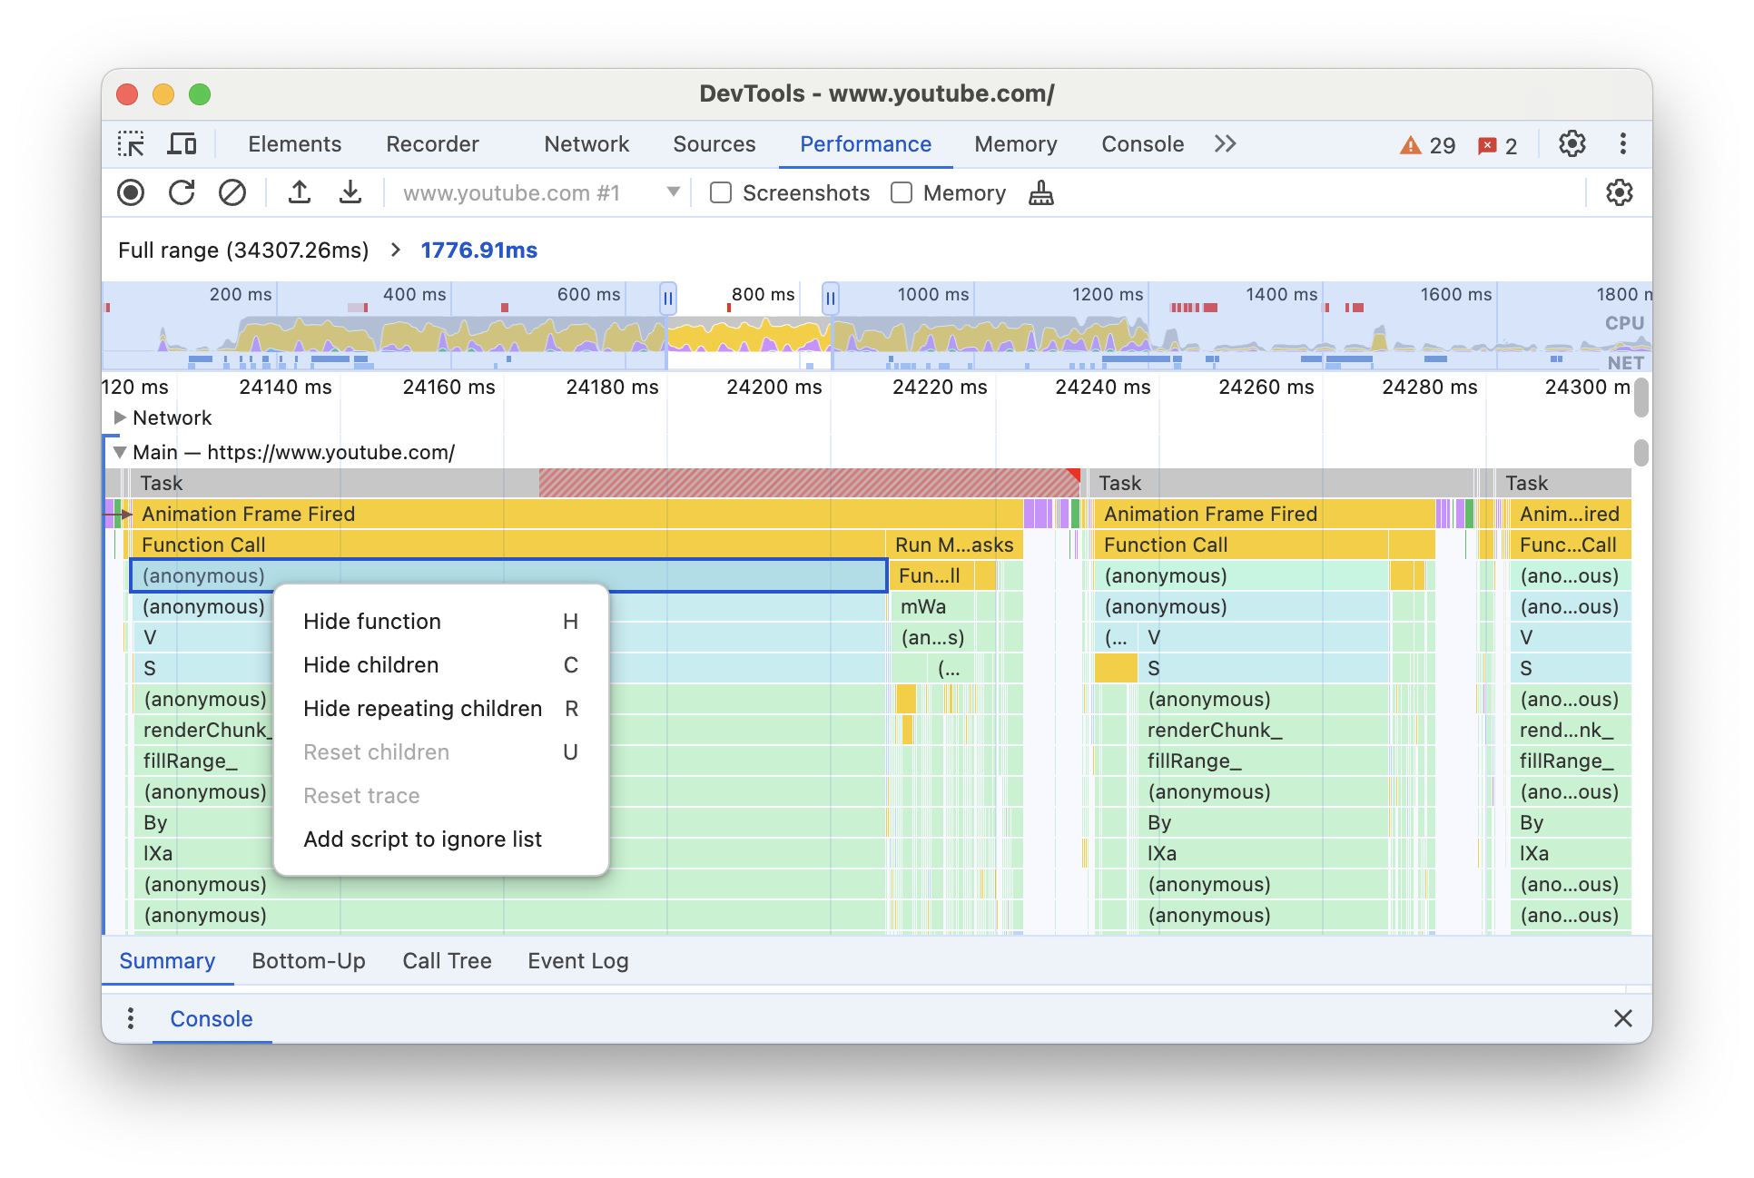The height and width of the screenshot is (1178, 1754).
Task: Select Add script to ignore list
Action: click(x=423, y=838)
